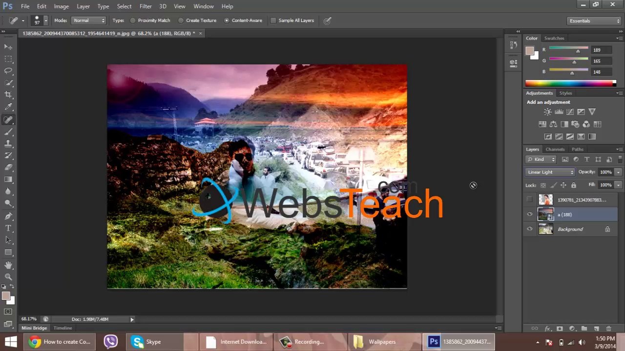This screenshot has width=625, height=351.
Task: Enable Create Texture type option
Action: coord(198,20)
